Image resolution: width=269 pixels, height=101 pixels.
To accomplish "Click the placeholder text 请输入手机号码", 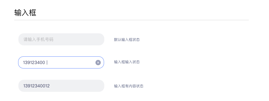I will coord(38,40).
